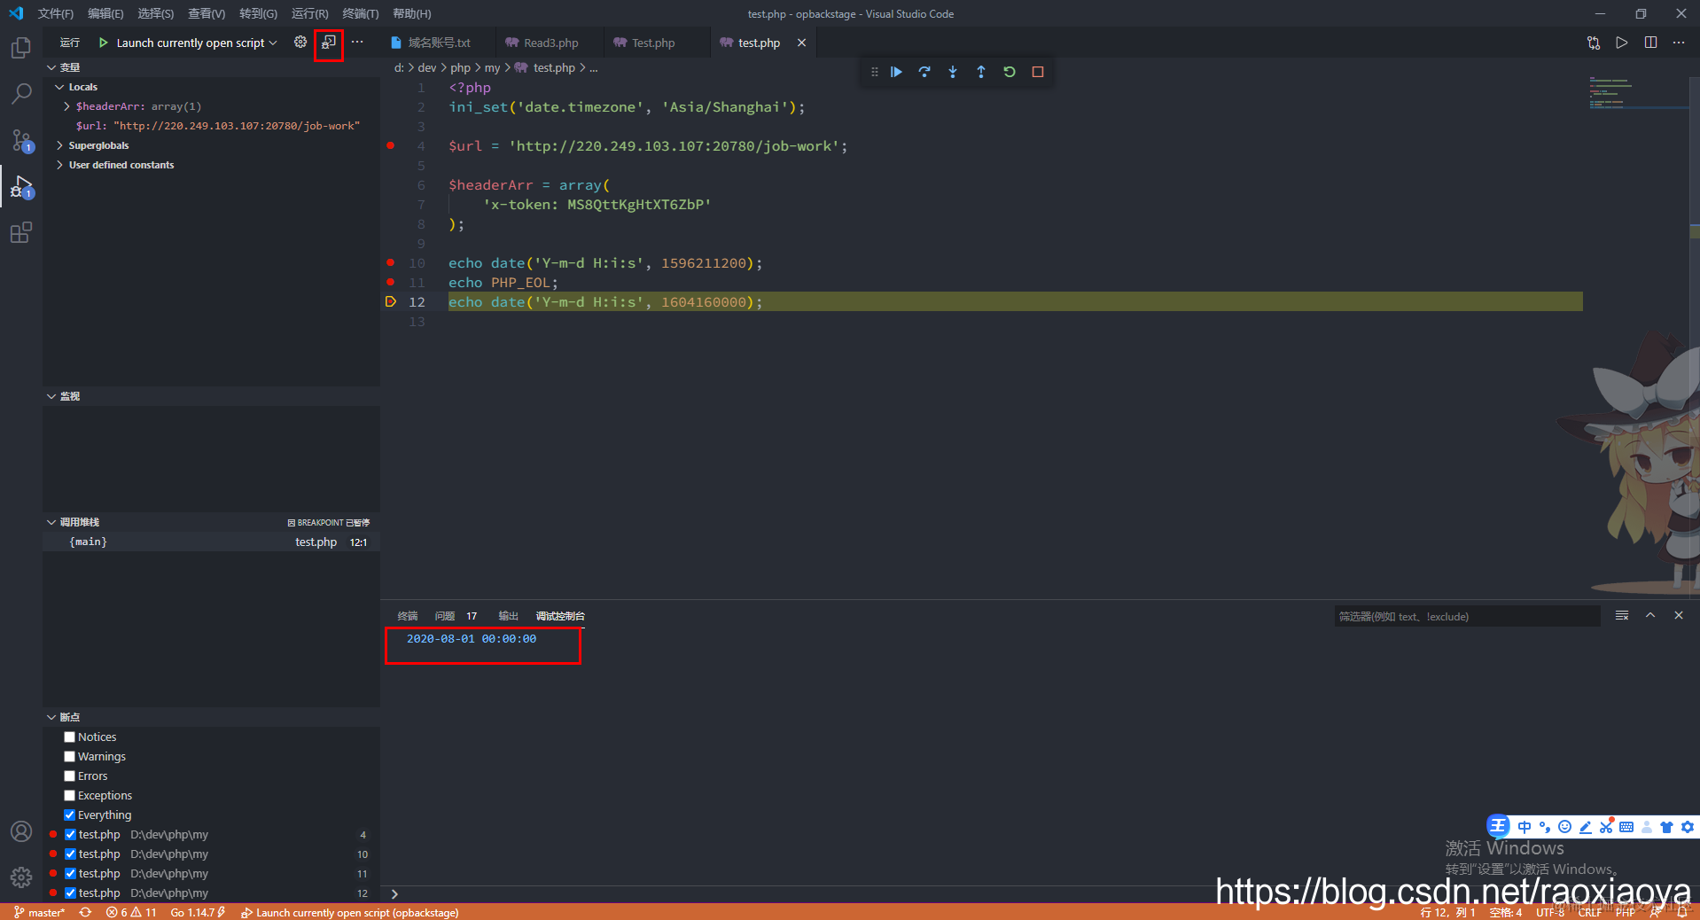Switch to the 输出 panel tab
This screenshot has height=920, width=1700.
point(508,616)
